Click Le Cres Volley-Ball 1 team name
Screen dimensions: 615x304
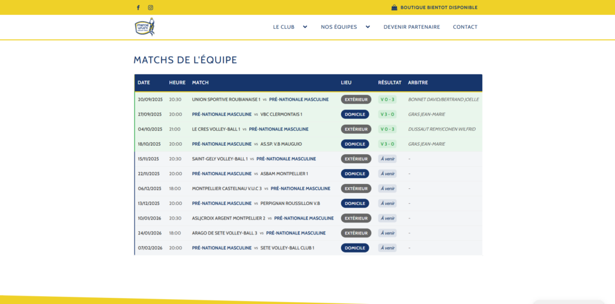pos(216,130)
